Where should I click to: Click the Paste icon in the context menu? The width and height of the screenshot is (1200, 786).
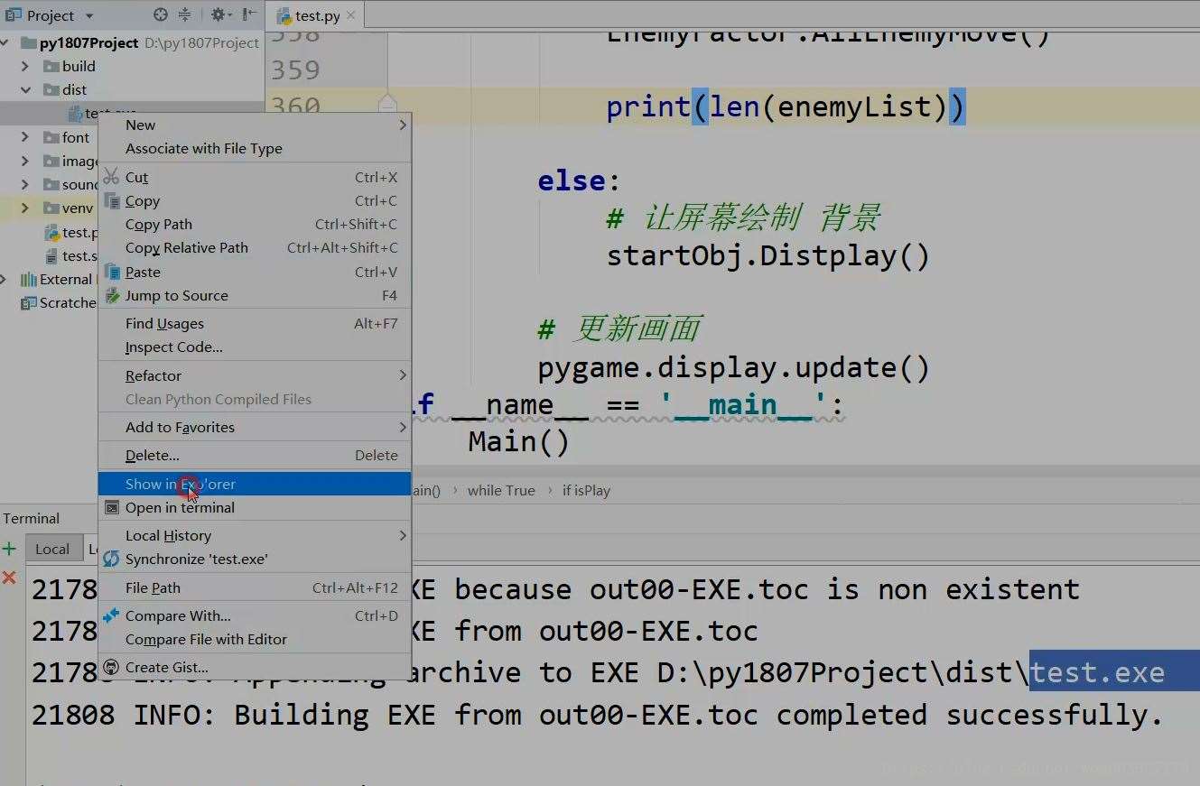[x=114, y=272]
